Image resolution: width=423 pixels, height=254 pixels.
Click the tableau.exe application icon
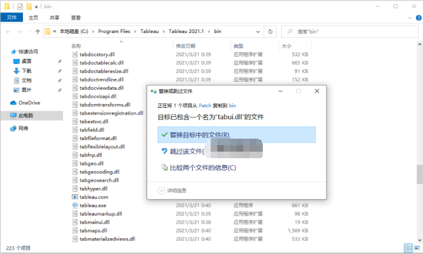coord(75,205)
